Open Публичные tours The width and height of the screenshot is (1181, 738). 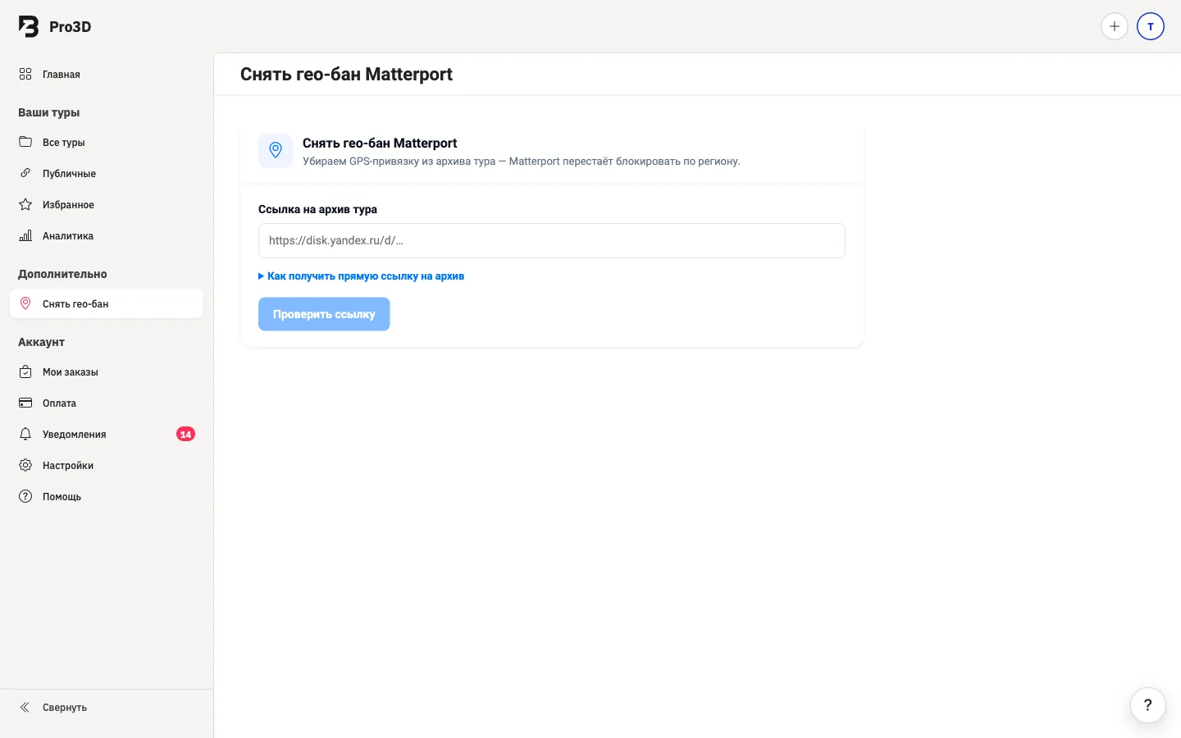coord(107,173)
